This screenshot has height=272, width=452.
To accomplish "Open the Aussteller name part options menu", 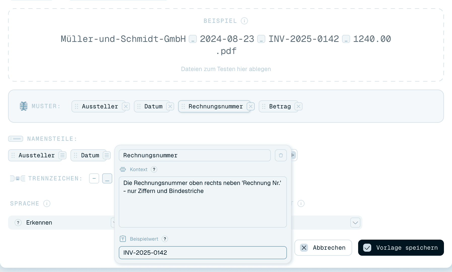I will point(62,155).
